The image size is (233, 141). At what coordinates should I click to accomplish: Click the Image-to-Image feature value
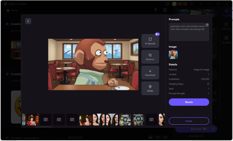(201, 70)
